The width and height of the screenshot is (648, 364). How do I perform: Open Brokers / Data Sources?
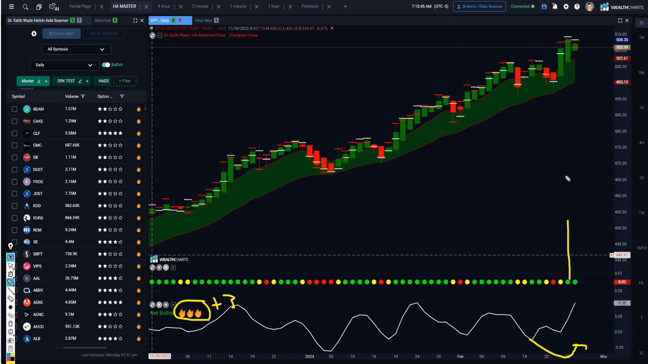479,6
